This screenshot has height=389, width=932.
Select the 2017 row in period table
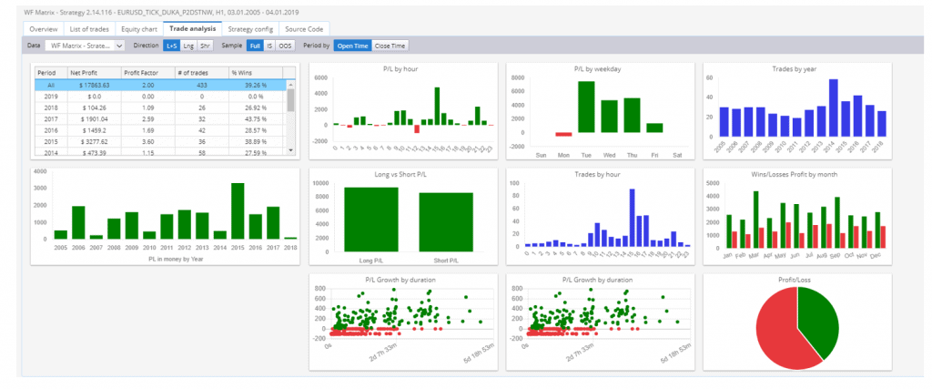(x=160, y=118)
